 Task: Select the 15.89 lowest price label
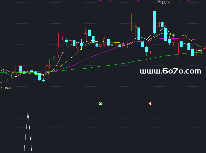[8, 88]
